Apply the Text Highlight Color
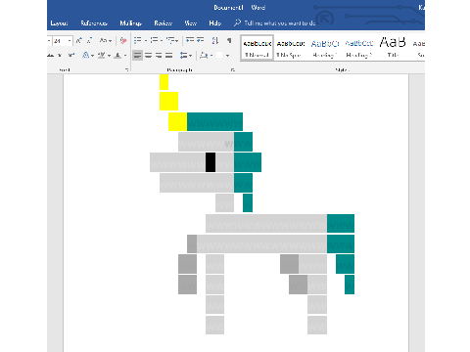The height and width of the screenshot is (352, 470). pos(102,55)
